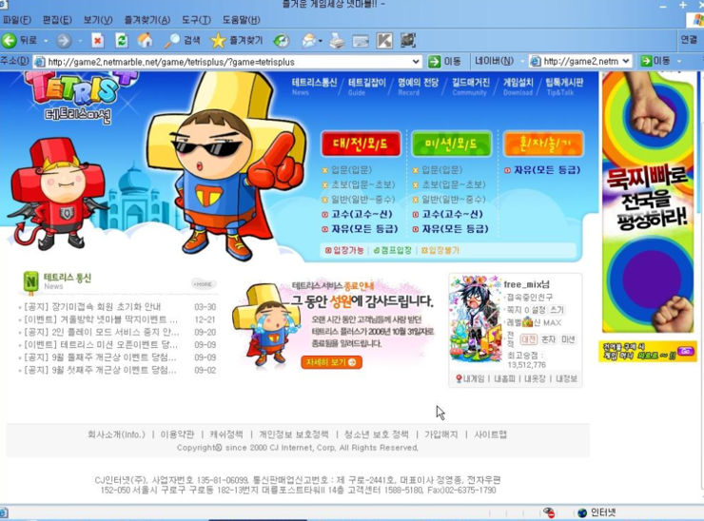The height and width of the screenshot is (521, 704).
Task: Open dropdown arrow next to forward button
Action: coord(80,41)
